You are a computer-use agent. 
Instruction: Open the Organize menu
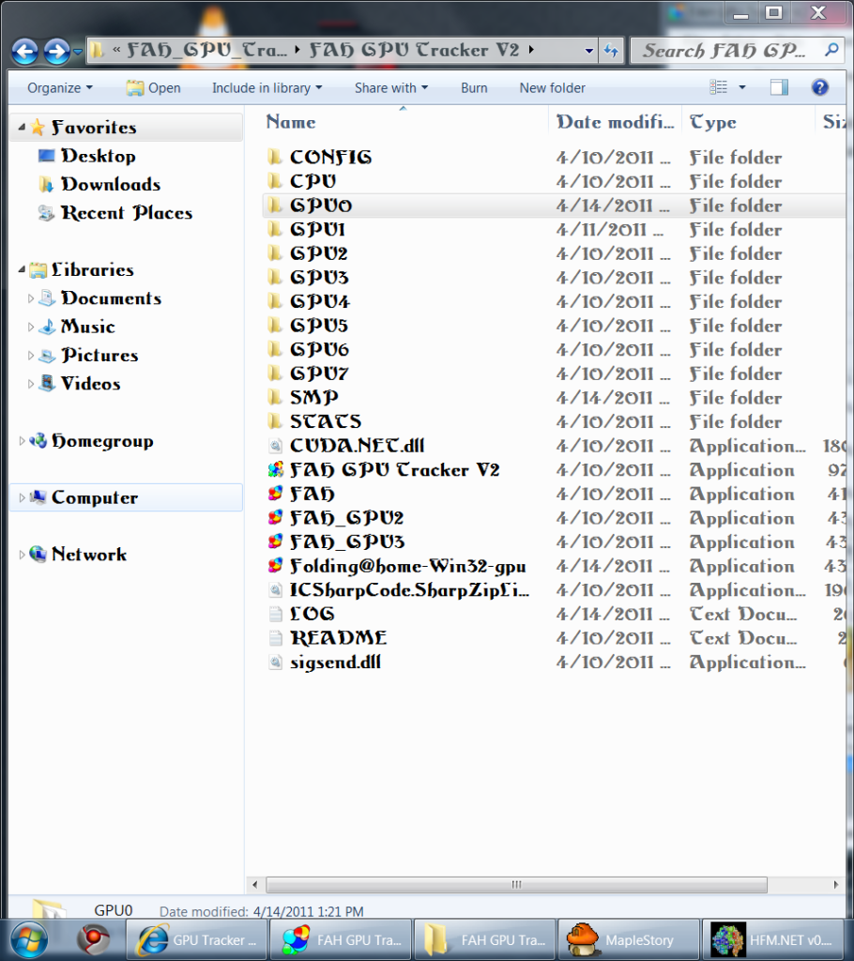click(59, 88)
